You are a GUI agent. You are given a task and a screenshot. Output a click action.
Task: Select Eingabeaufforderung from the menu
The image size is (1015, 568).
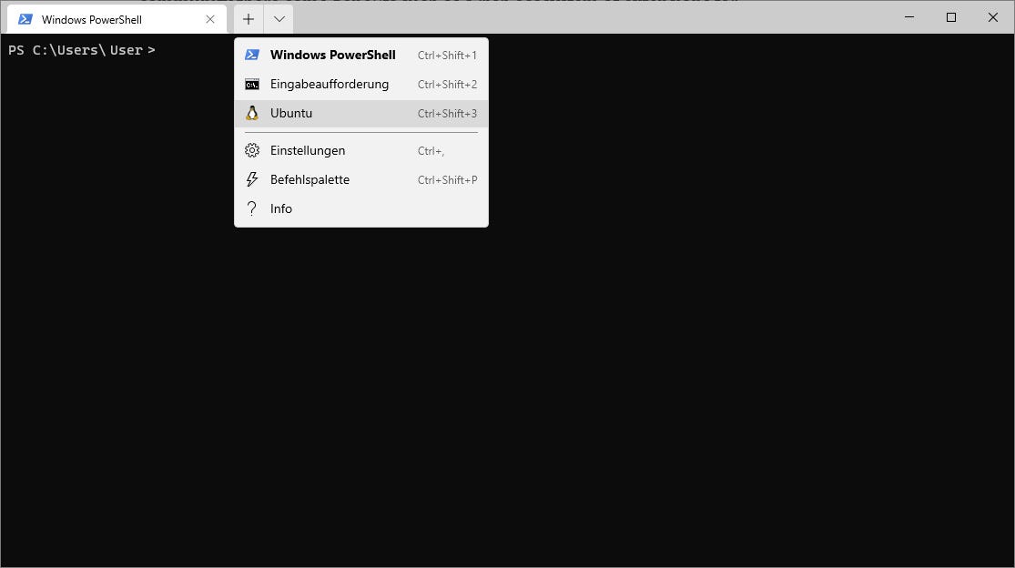tap(361, 84)
